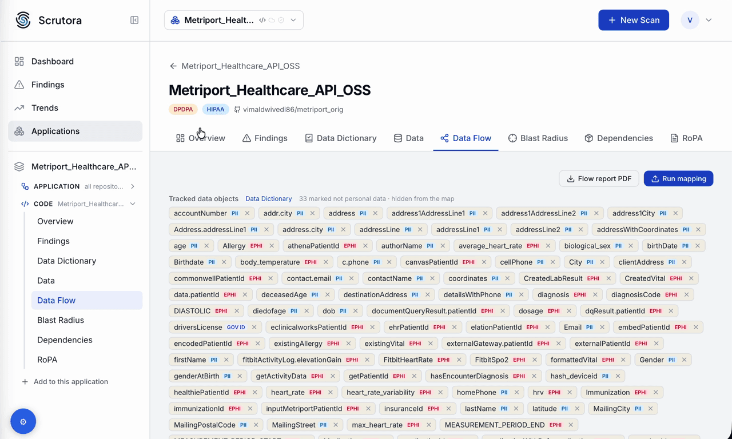
Task: Collapse the sidebar panel toggle icon
Action: 134,20
